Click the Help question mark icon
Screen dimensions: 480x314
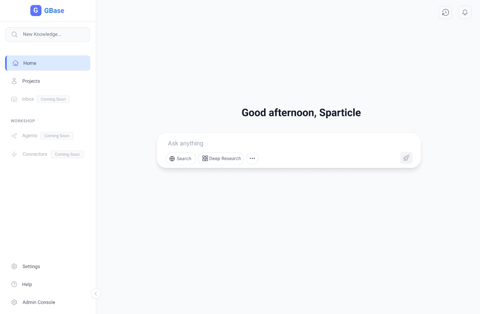pos(14,285)
